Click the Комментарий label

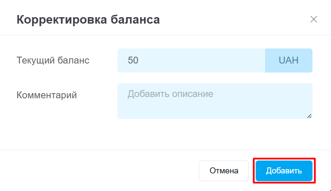[x=46, y=95]
